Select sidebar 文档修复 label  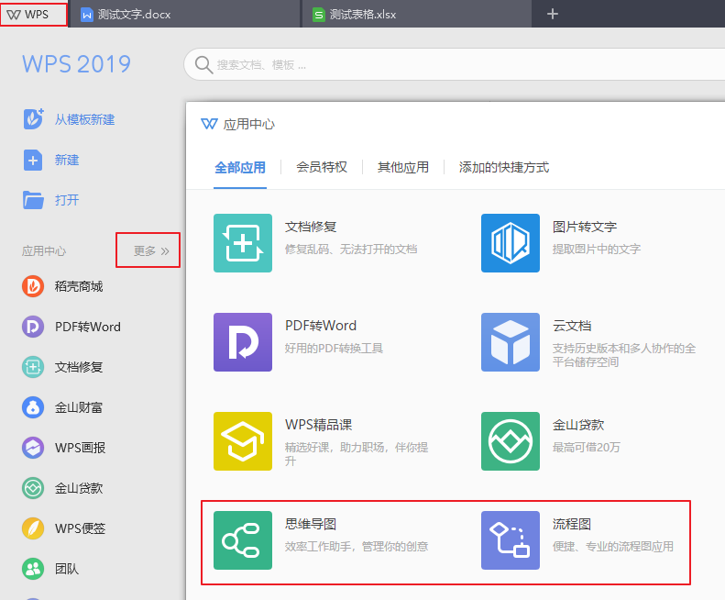[x=79, y=367]
